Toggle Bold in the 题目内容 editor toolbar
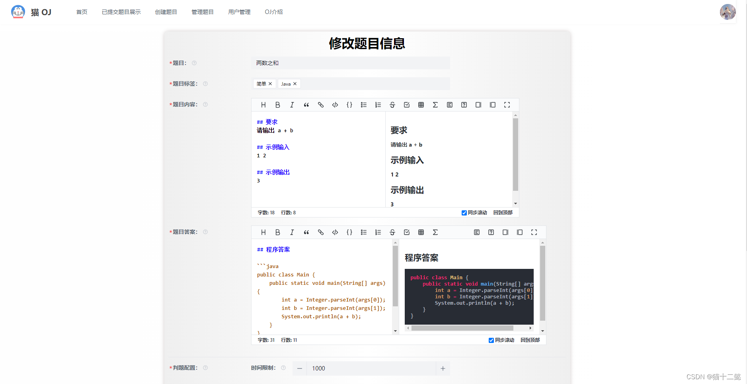 278,105
